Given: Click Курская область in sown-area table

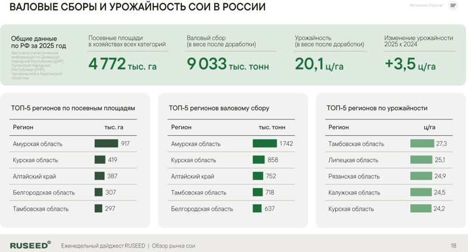Looking at the screenshot, I should click(35, 160).
